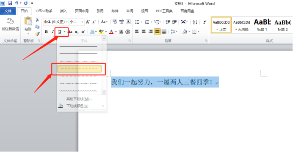
Task: Select the highlighted dashed underline style
Action: click(x=79, y=69)
